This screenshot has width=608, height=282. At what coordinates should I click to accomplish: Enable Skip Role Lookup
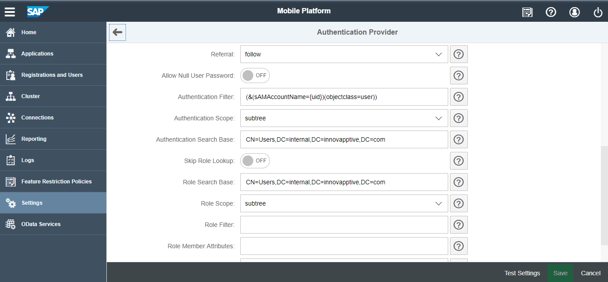point(255,161)
